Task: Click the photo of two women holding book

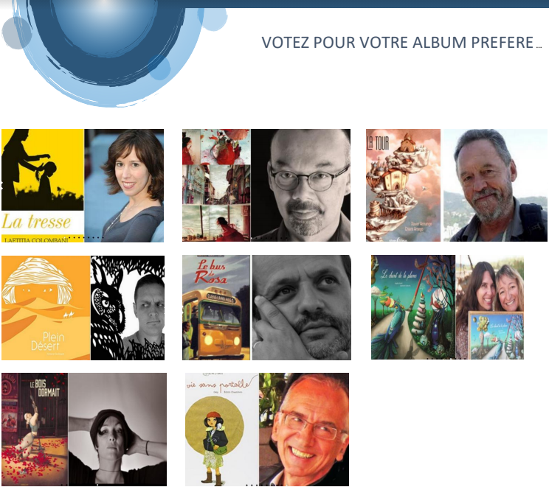Action: point(490,307)
